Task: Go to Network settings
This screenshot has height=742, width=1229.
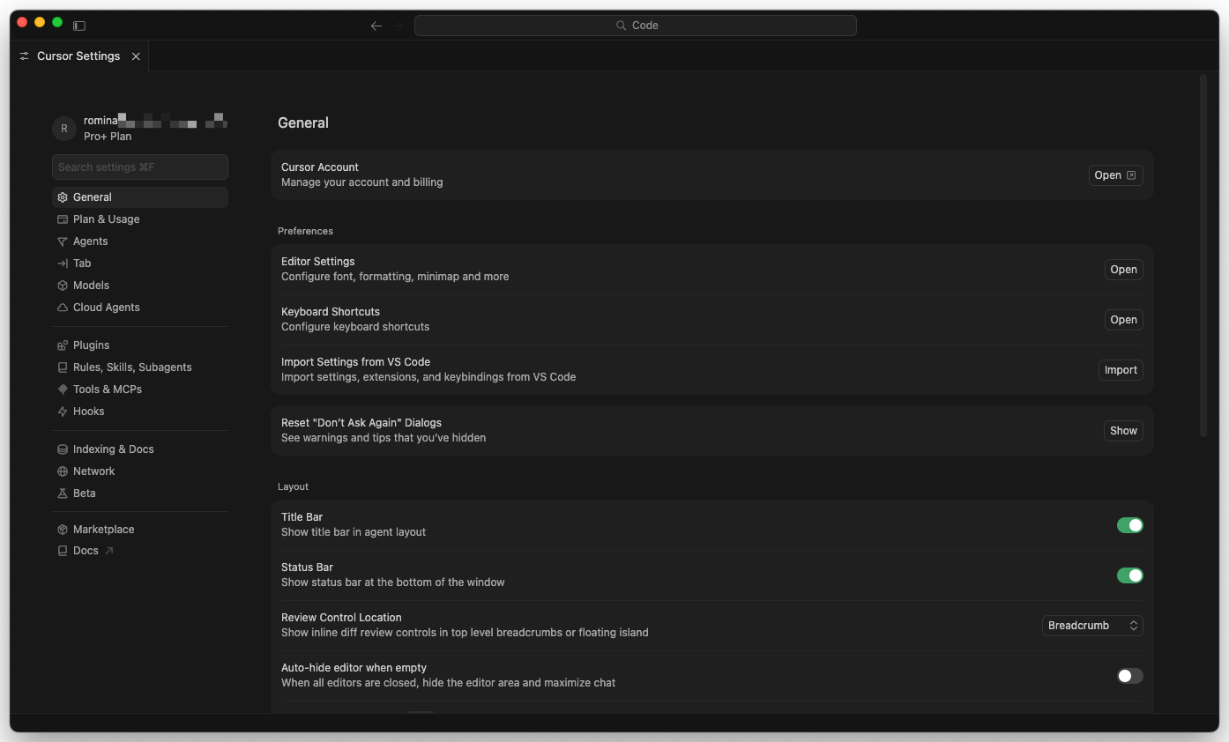Action: [140, 471]
